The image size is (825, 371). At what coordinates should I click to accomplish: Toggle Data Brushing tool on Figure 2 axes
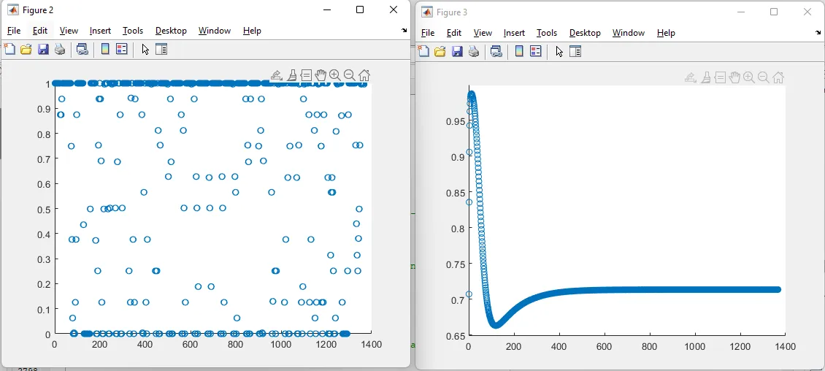[x=292, y=75]
